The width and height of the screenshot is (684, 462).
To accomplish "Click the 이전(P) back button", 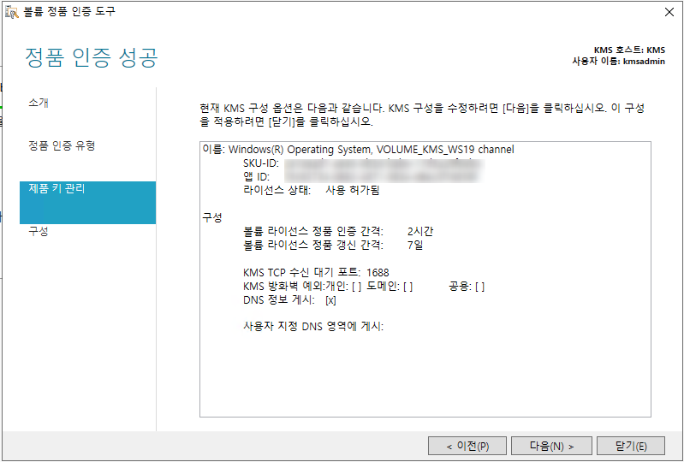I will click(467, 446).
